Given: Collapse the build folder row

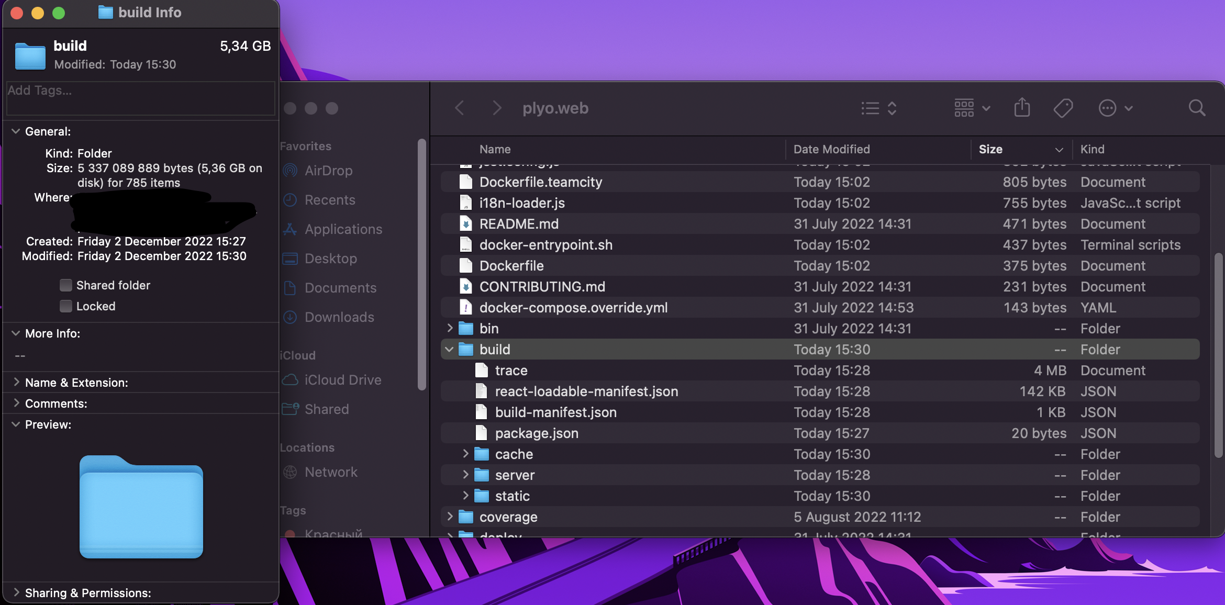Looking at the screenshot, I should click(449, 349).
